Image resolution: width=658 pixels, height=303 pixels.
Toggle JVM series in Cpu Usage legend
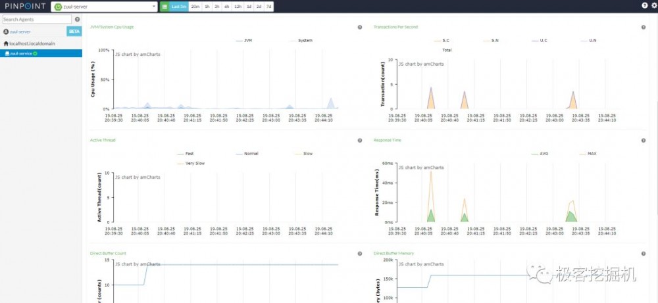pos(244,41)
